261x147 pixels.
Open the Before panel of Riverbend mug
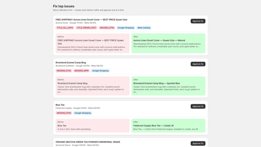click(x=93, y=86)
